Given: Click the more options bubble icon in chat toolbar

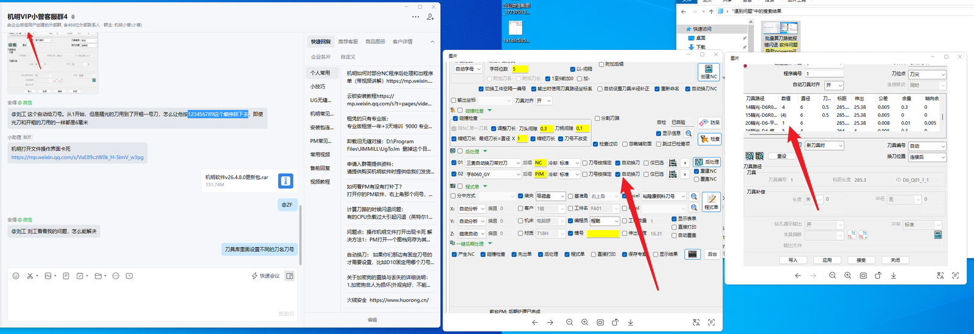Looking at the screenshot, I should pos(116,276).
